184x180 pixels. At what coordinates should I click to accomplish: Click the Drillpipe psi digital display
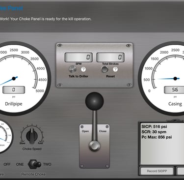click(14, 90)
